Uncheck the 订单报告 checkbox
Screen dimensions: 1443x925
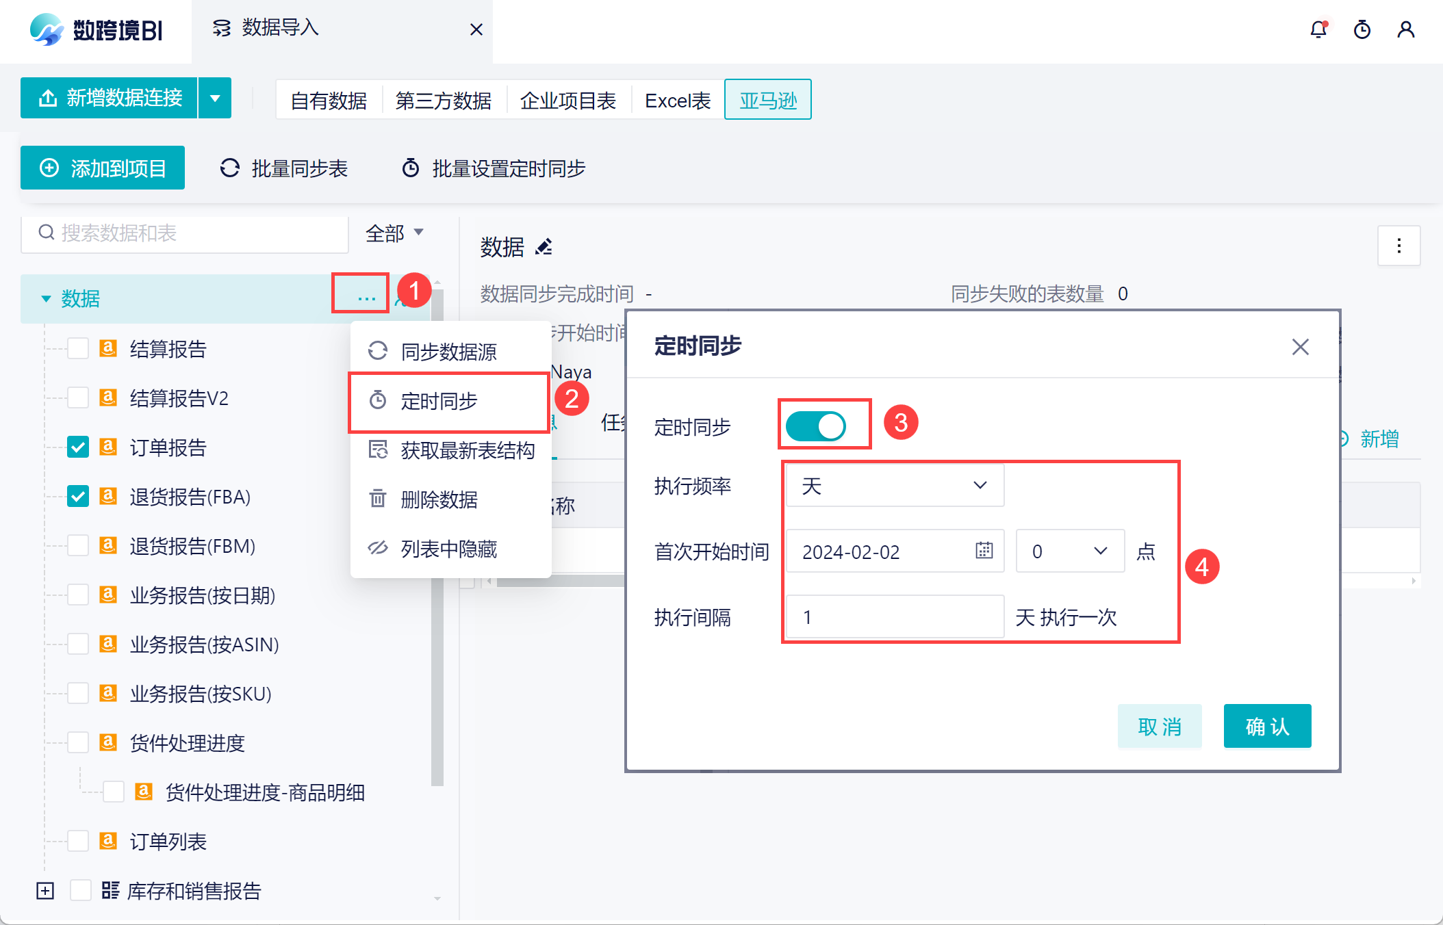(x=78, y=447)
